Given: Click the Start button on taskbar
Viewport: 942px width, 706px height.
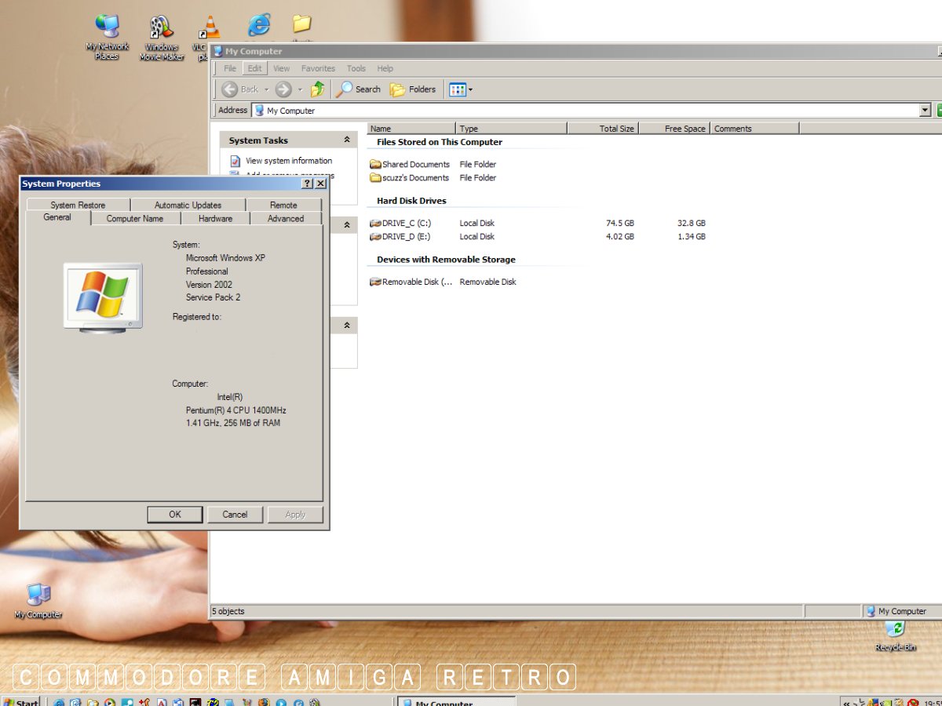Looking at the screenshot, I should (20, 701).
